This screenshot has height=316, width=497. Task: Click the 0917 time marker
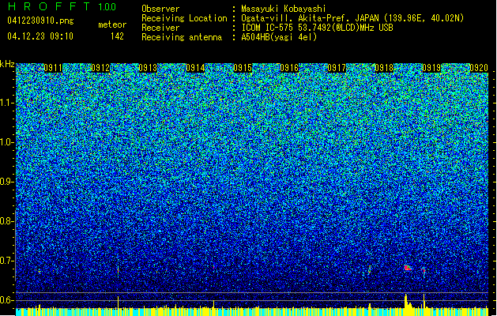337,68
